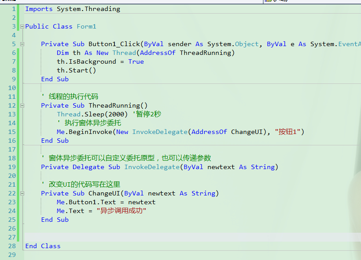Click the comment '改变UI的代码写在这里'
The width and height of the screenshot is (361, 260).
[85, 184]
